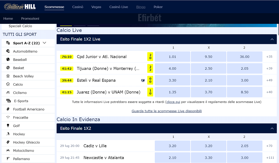The height and width of the screenshot is (163, 279).
Task: Click the Ciclismo bicycle icon
Action: (x=8, y=92)
